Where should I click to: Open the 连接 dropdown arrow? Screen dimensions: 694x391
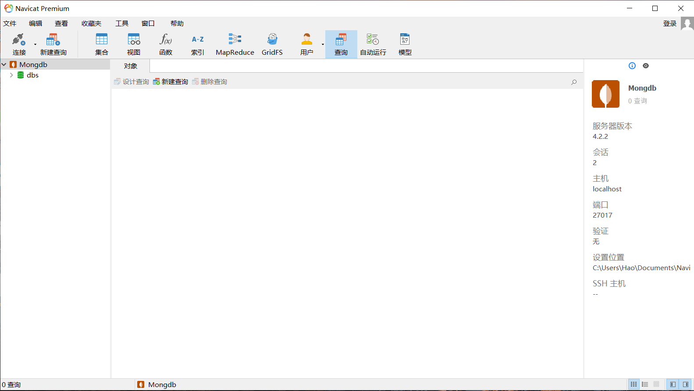point(36,44)
